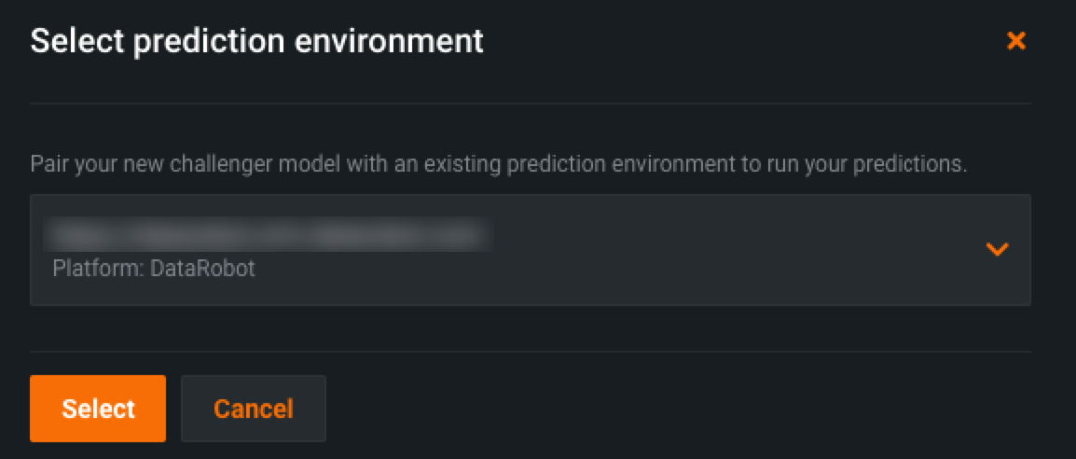Screen dimensions: 1076x459
Task: Click the chevron beside Platform: DataRobot
Action: (997, 249)
